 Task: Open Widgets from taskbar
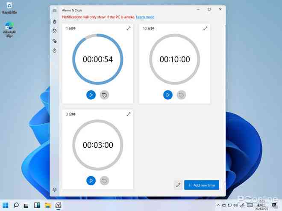click(37, 205)
